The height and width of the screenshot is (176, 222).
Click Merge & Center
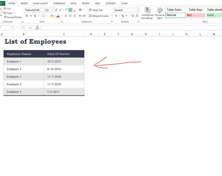point(99,16)
